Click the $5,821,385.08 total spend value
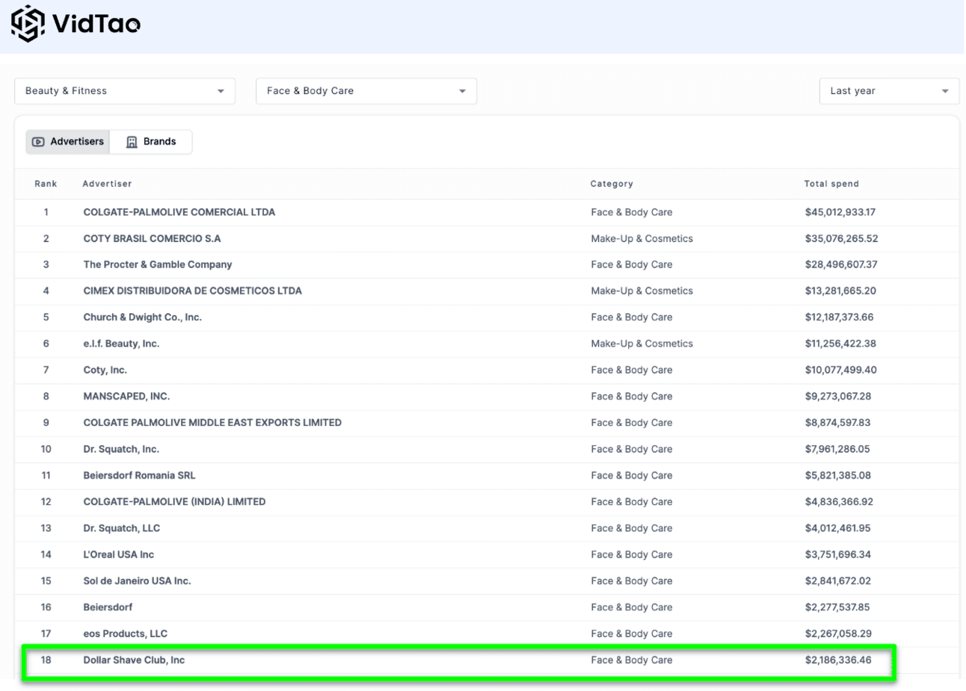 coord(838,476)
